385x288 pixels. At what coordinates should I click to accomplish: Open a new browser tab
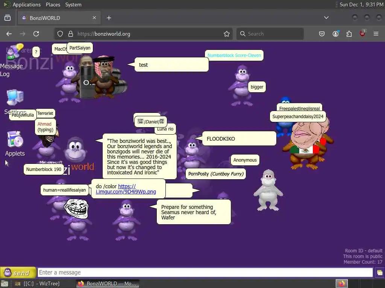tap(109, 18)
